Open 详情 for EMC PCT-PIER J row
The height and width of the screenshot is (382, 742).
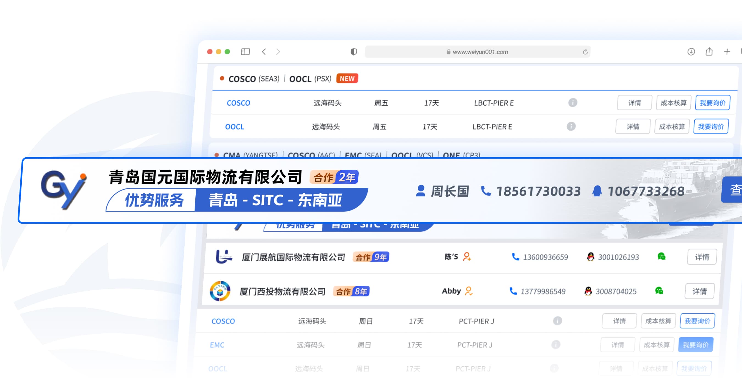[618, 345]
